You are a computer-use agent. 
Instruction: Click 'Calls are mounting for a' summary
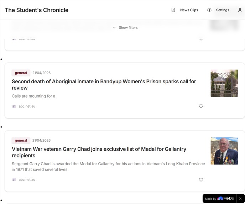(33, 96)
